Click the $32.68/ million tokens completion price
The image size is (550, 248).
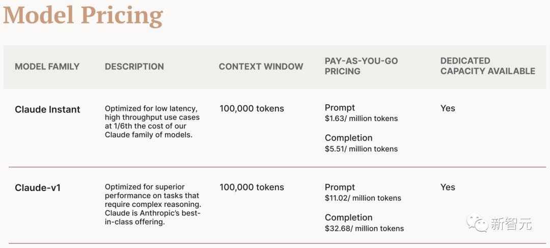point(365,229)
